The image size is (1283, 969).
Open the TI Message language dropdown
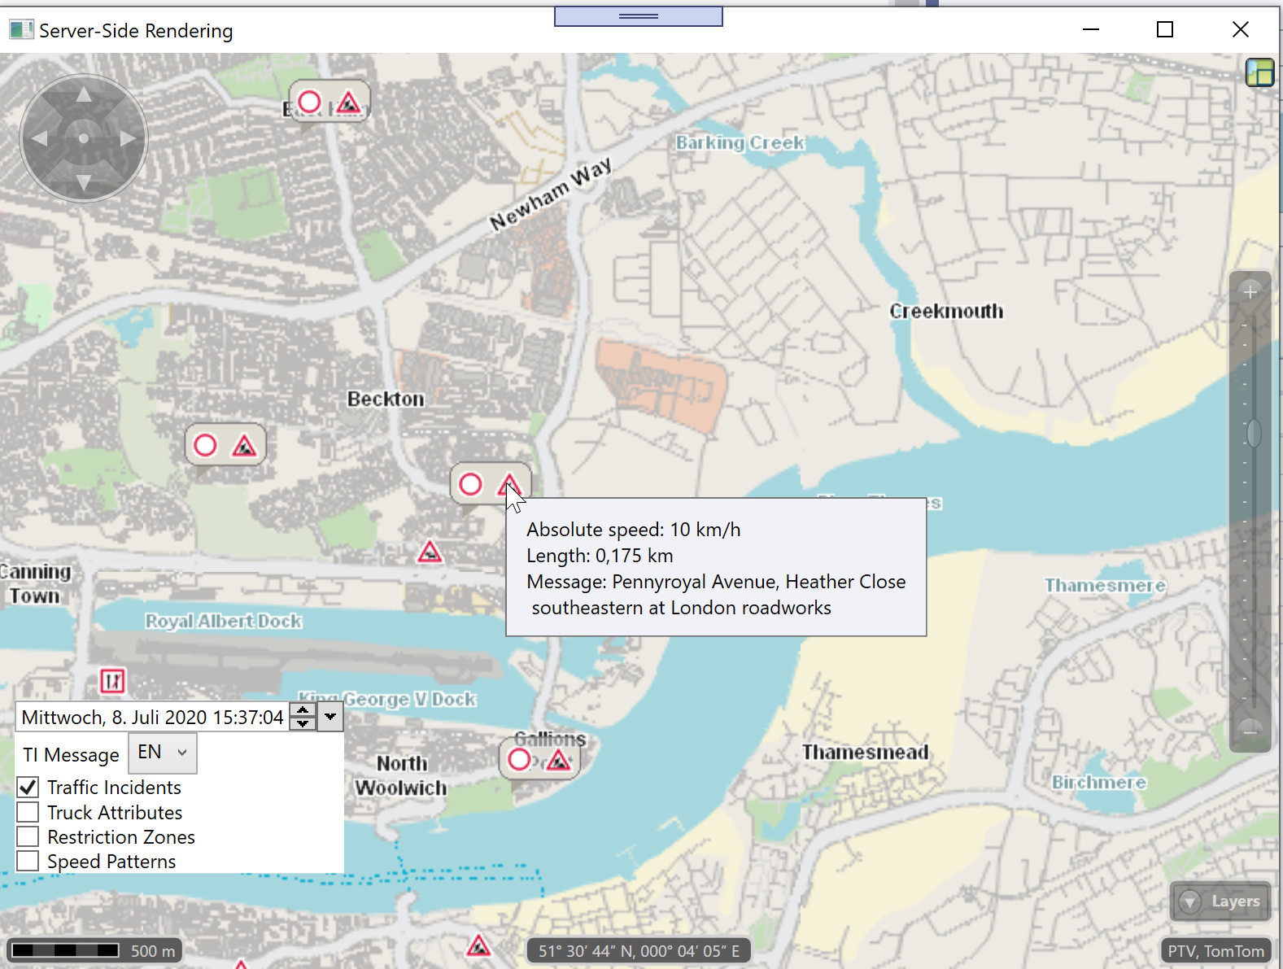(163, 753)
